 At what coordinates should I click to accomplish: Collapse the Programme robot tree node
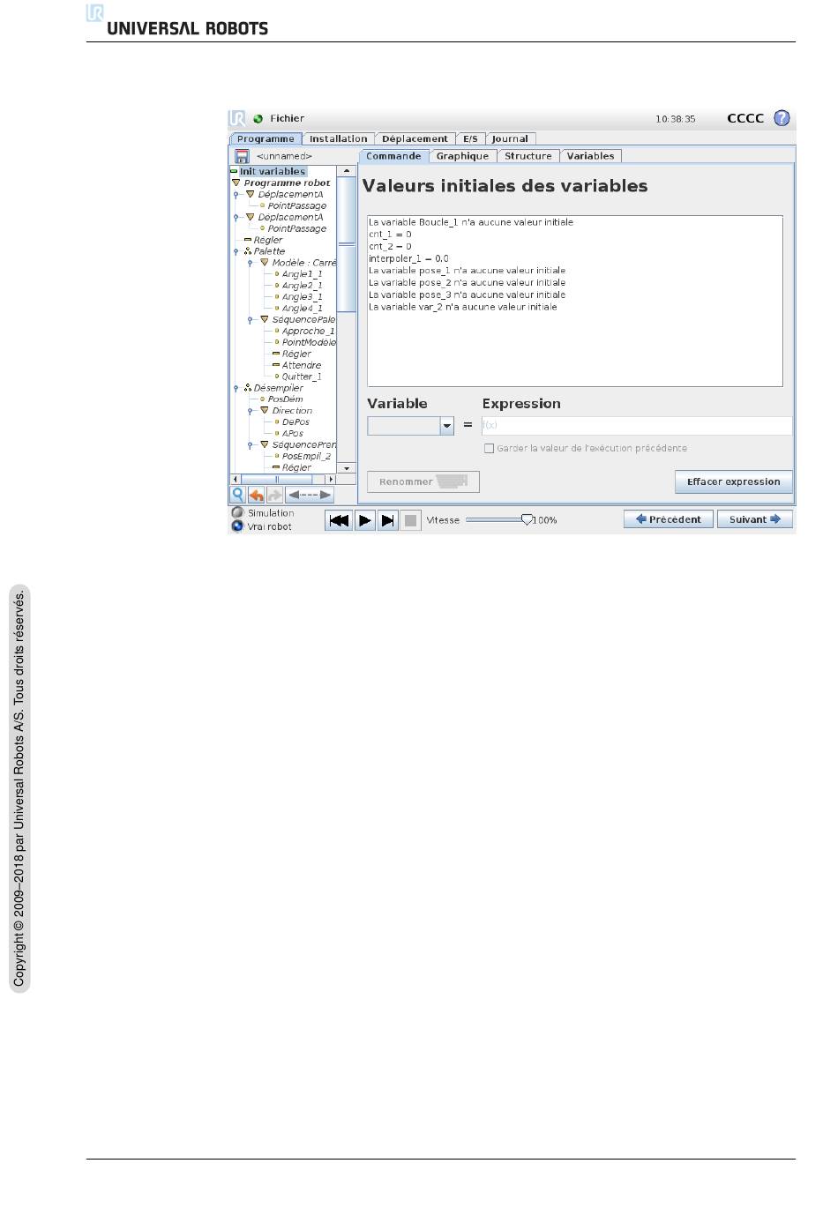[x=236, y=183]
